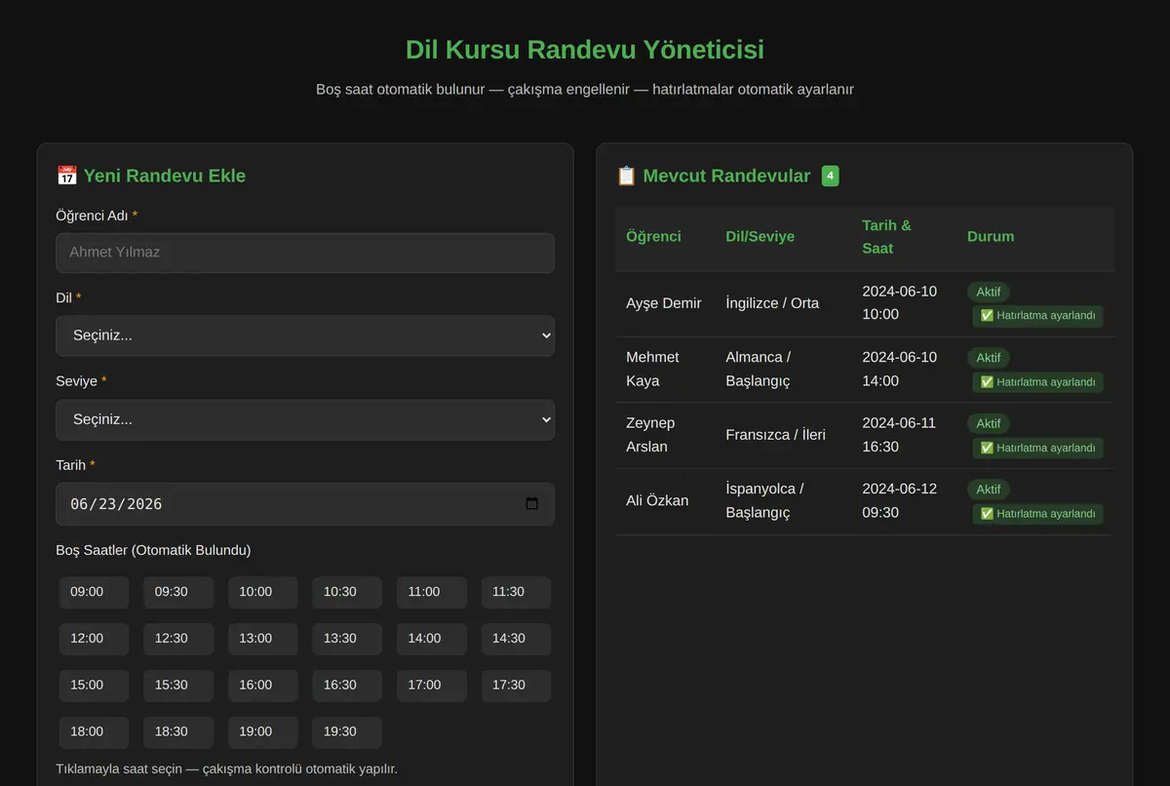Pick the 19:00 time slot
The image size is (1170, 786).
click(x=262, y=732)
